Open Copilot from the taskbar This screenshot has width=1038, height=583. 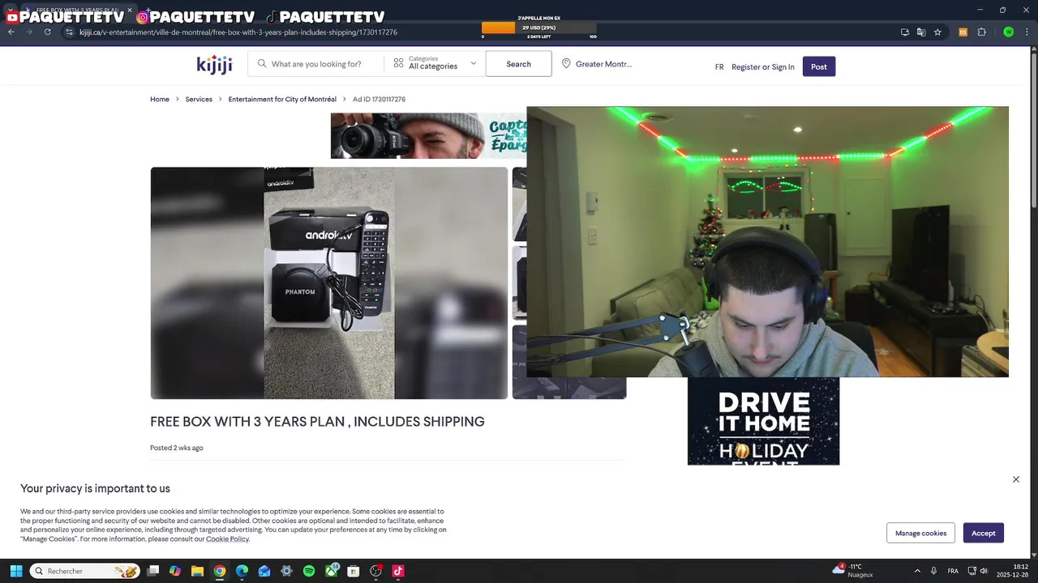(x=175, y=571)
